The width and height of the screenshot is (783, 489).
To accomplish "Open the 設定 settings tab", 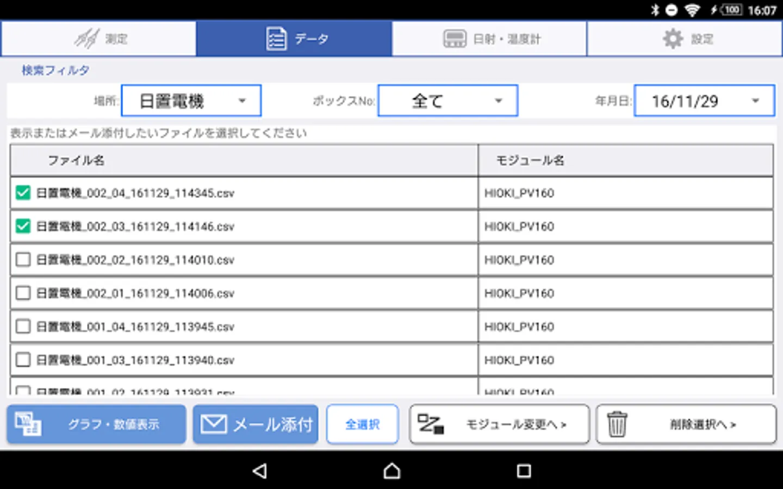I will 685,39.
